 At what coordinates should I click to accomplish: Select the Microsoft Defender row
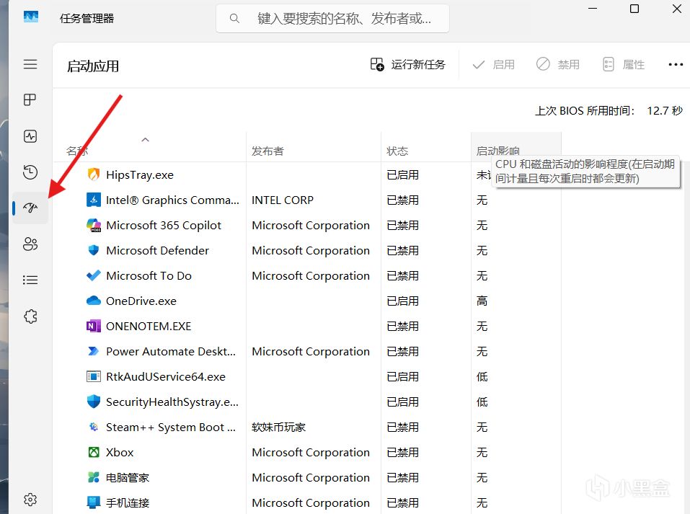pos(157,250)
